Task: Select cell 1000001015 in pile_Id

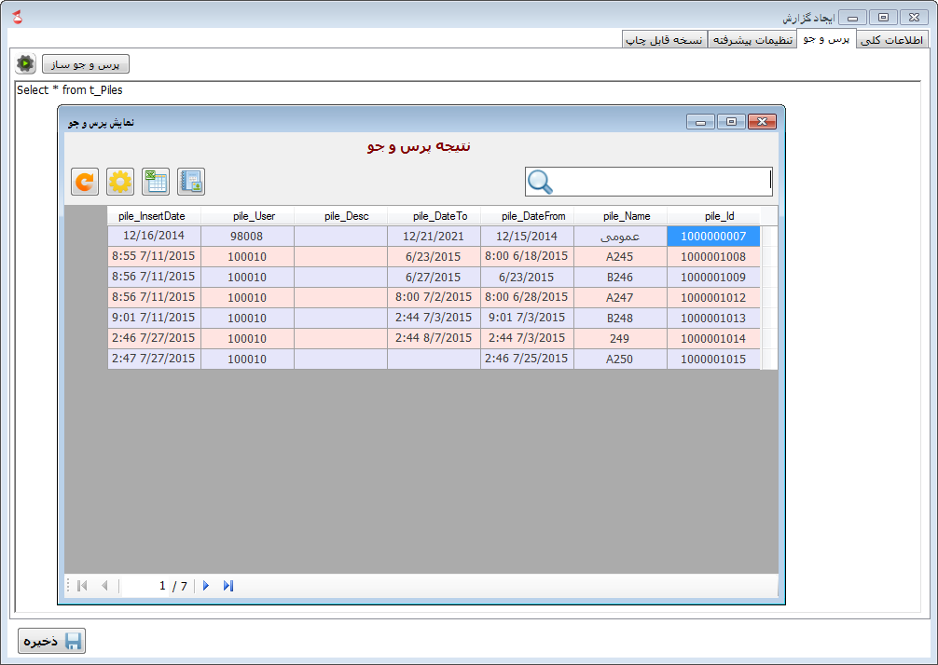Action: tap(713, 359)
